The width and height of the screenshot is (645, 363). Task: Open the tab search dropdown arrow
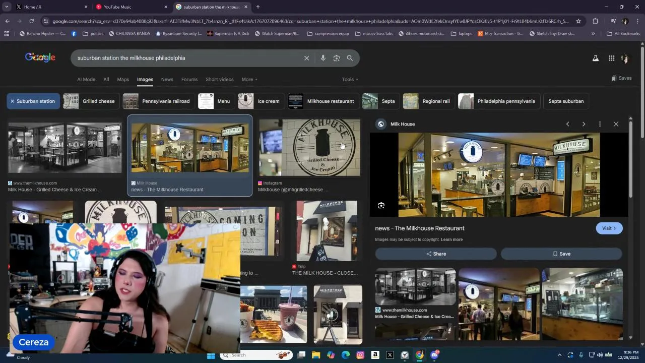point(7,7)
